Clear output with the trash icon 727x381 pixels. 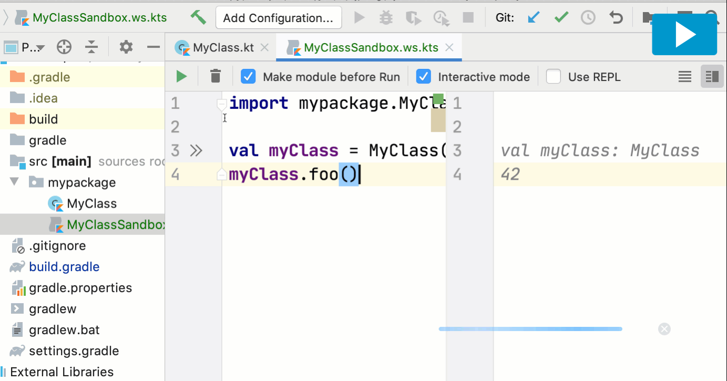pos(216,77)
